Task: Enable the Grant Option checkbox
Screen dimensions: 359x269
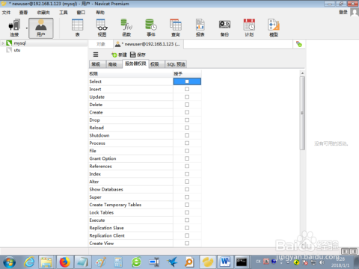Action: [x=187, y=158]
